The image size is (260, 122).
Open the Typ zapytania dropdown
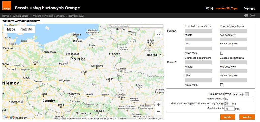pos(237,94)
